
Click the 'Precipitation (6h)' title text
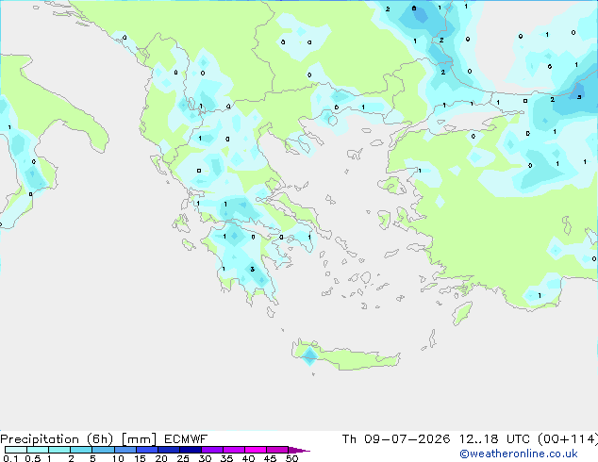(x=57, y=439)
